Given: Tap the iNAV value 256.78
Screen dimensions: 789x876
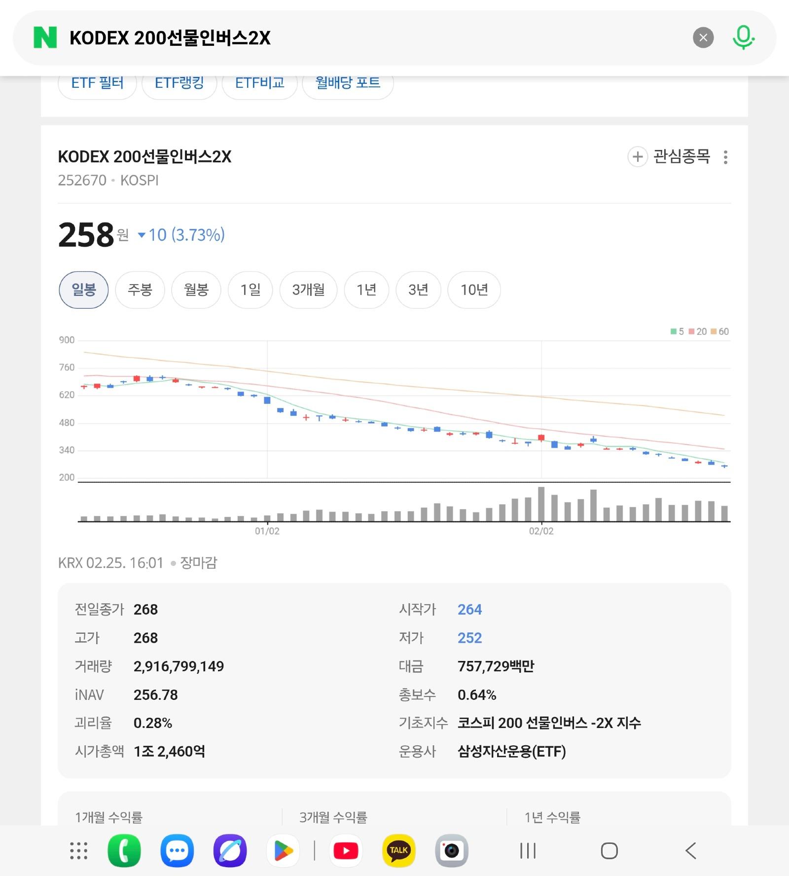Looking at the screenshot, I should [155, 695].
